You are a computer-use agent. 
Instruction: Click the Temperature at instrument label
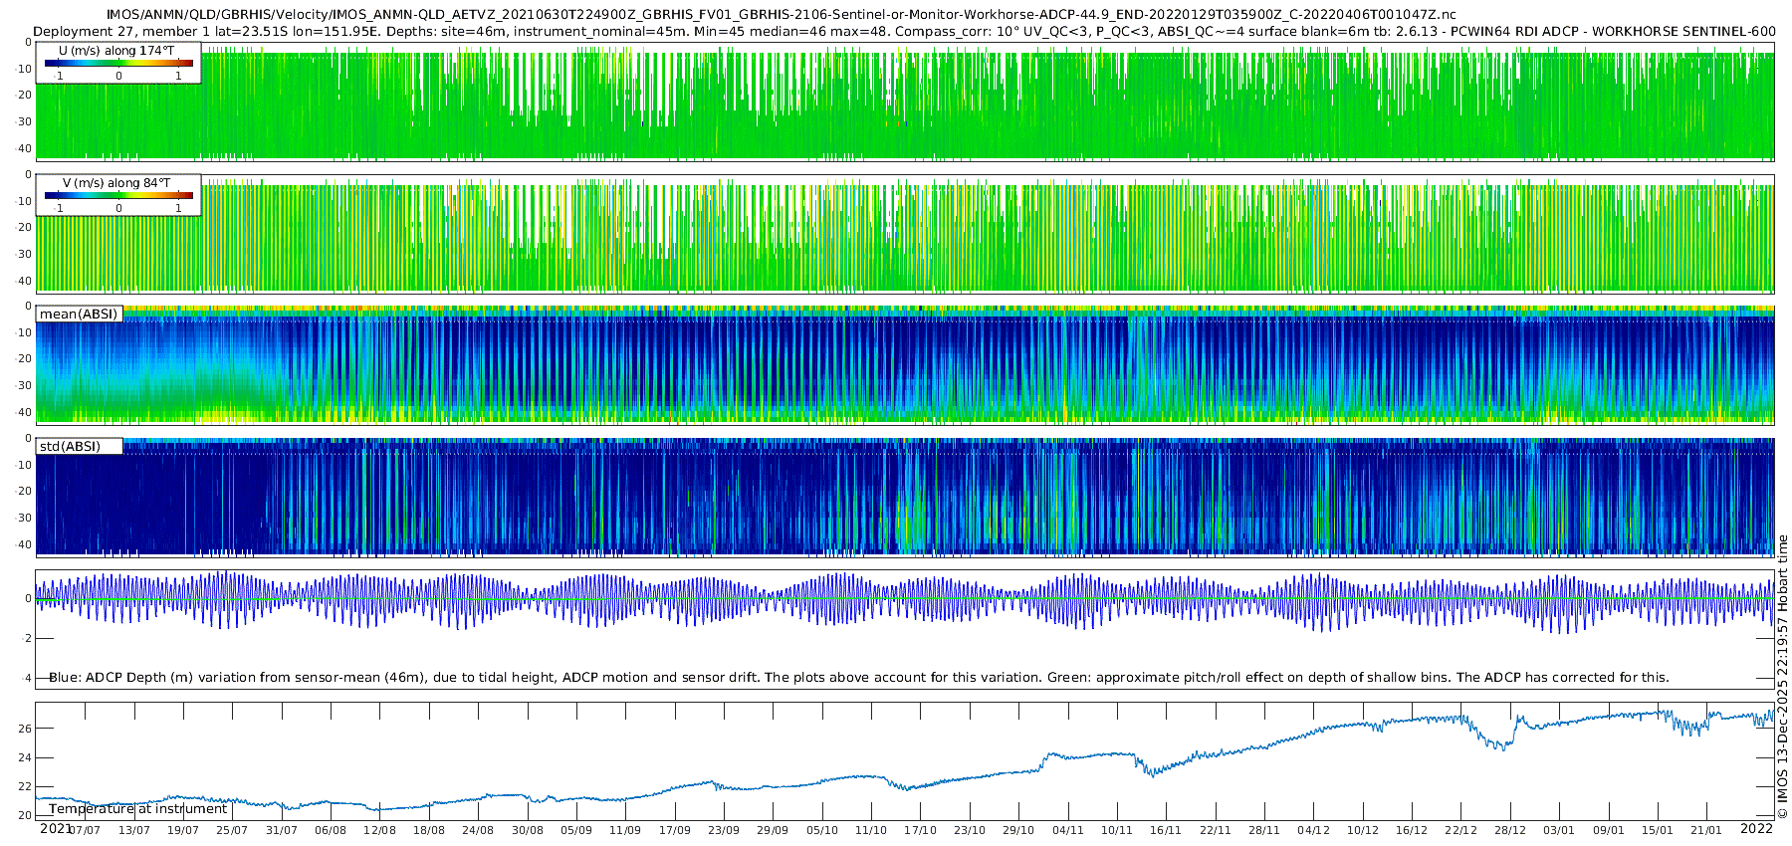[x=138, y=809]
